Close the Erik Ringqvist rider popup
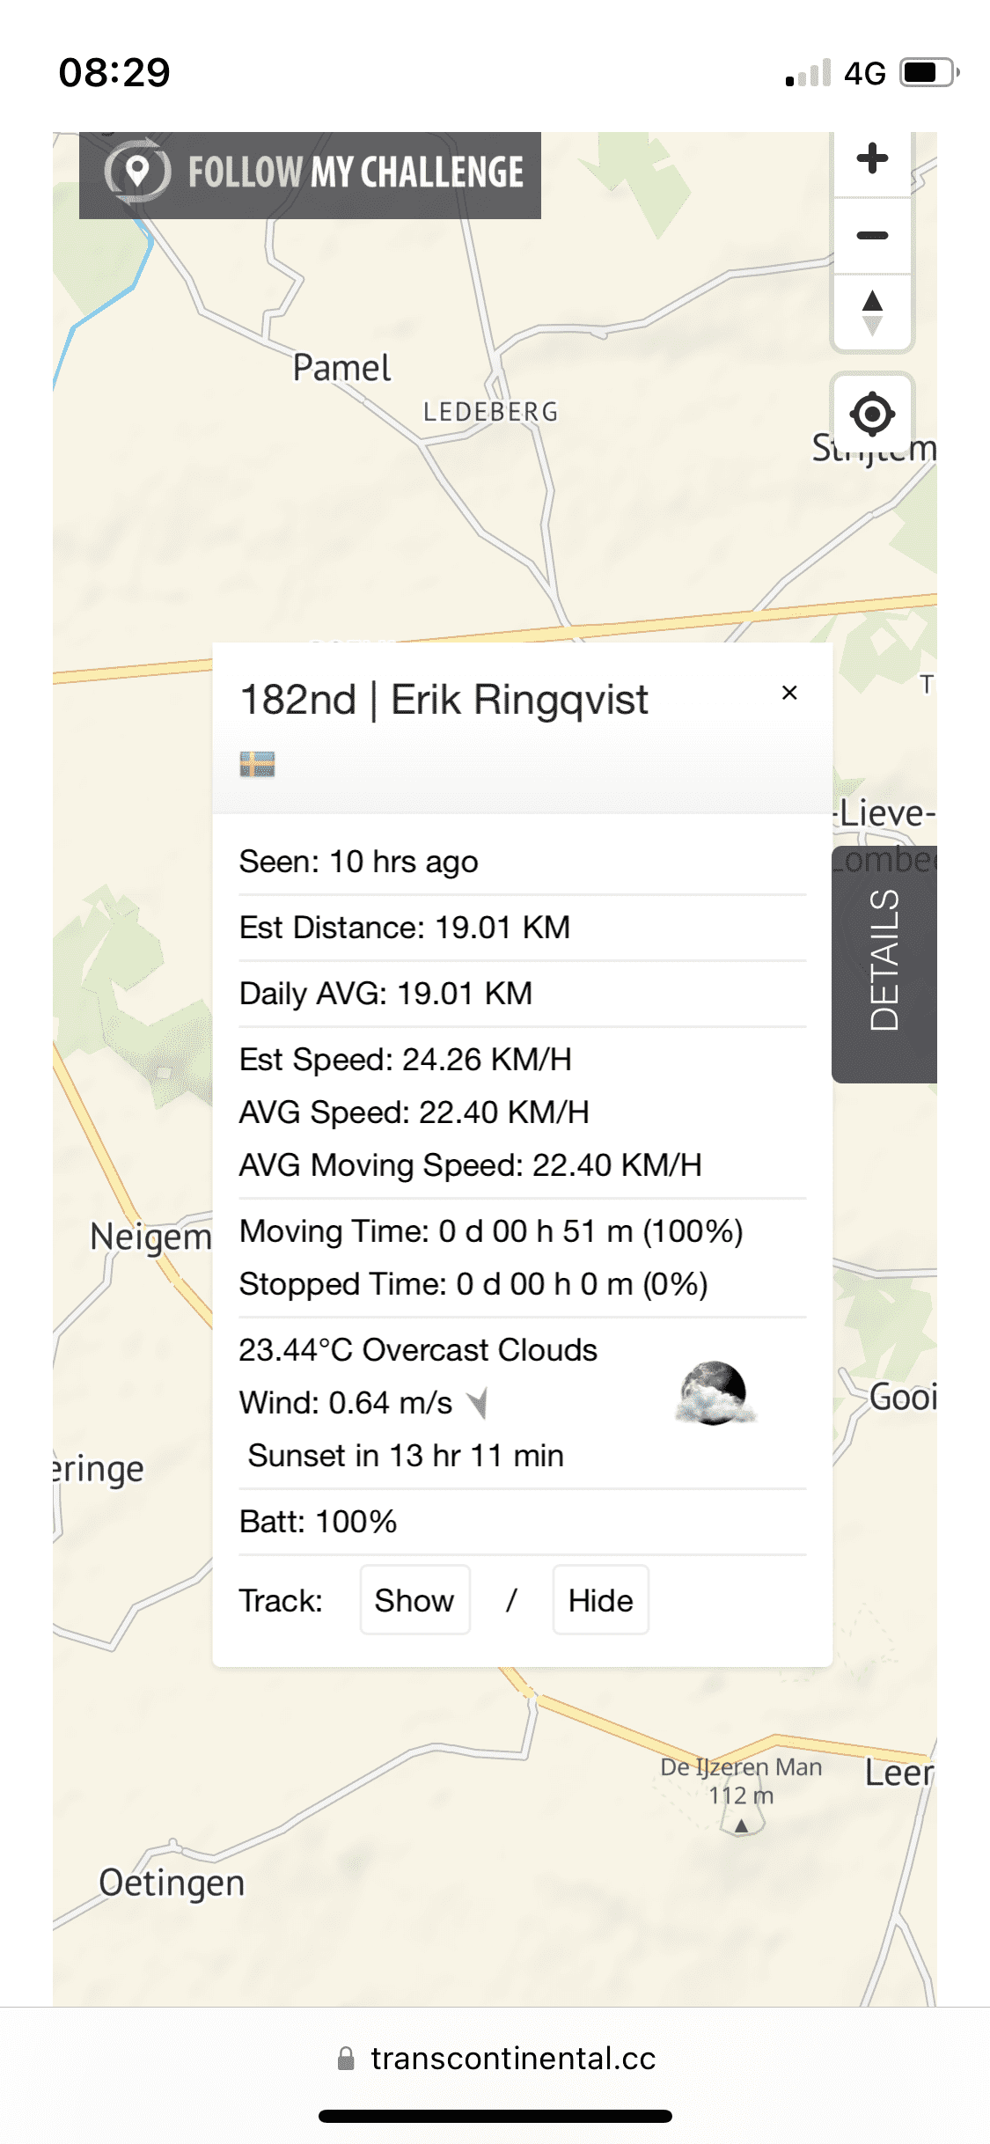 click(x=789, y=694)
